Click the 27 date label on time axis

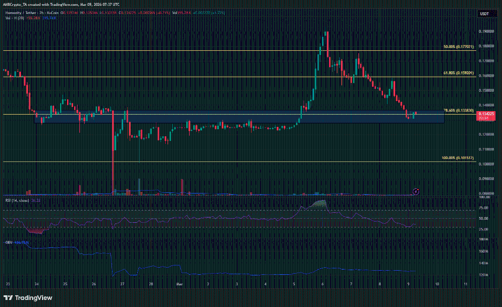123,284
